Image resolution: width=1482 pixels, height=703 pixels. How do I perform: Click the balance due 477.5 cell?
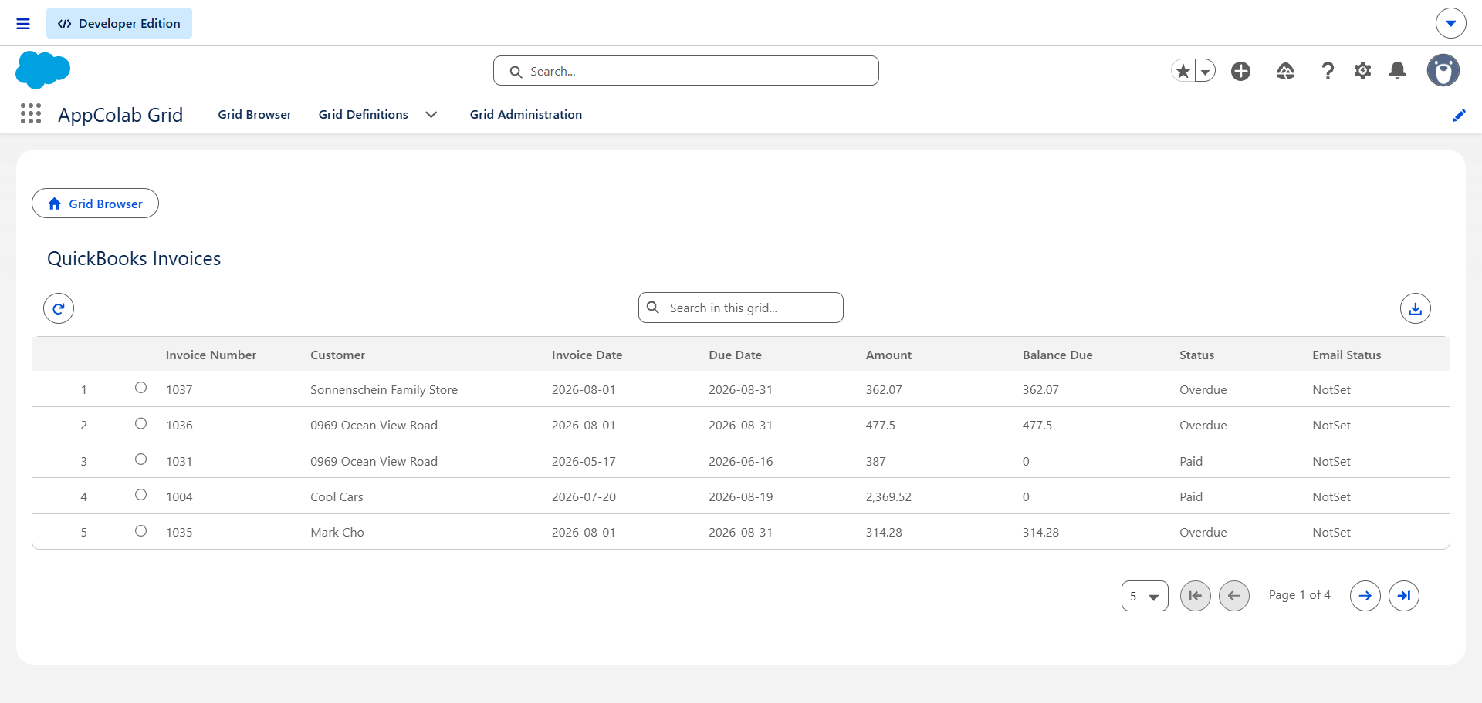click(x=1037, y=425)
